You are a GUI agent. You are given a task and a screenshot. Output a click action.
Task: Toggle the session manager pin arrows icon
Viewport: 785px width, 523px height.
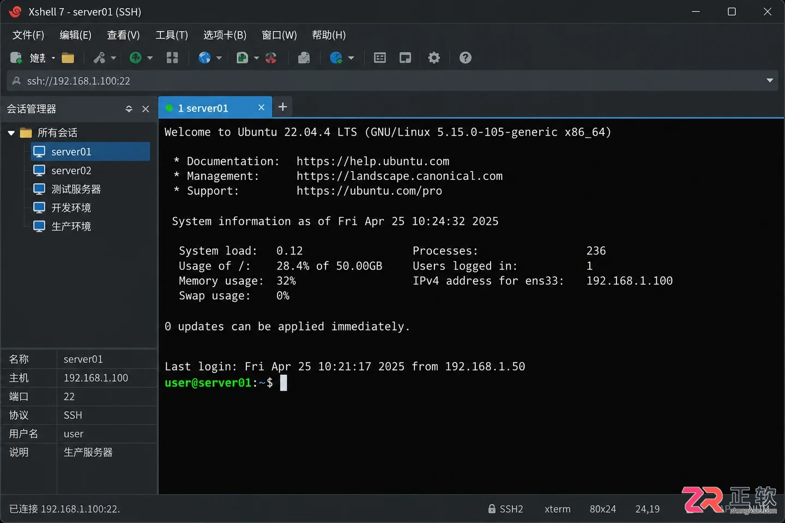tap(129, 109)
